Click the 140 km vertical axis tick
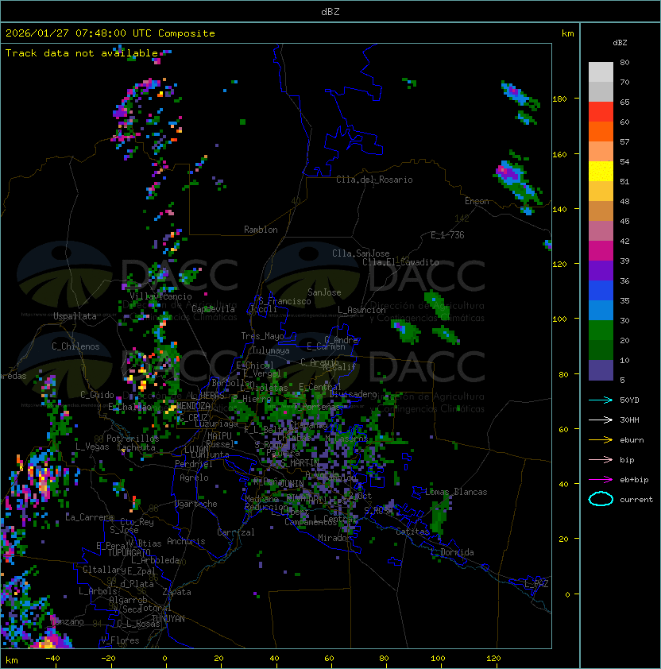The image size is (661, 669). tap(559, 209)
